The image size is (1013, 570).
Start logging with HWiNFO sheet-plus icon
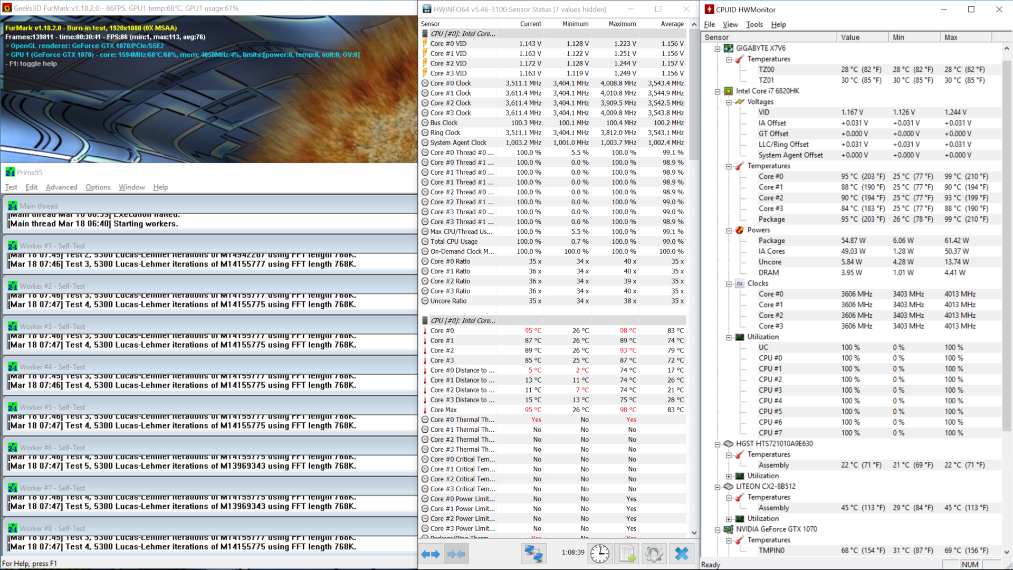[x=627, y=554]
